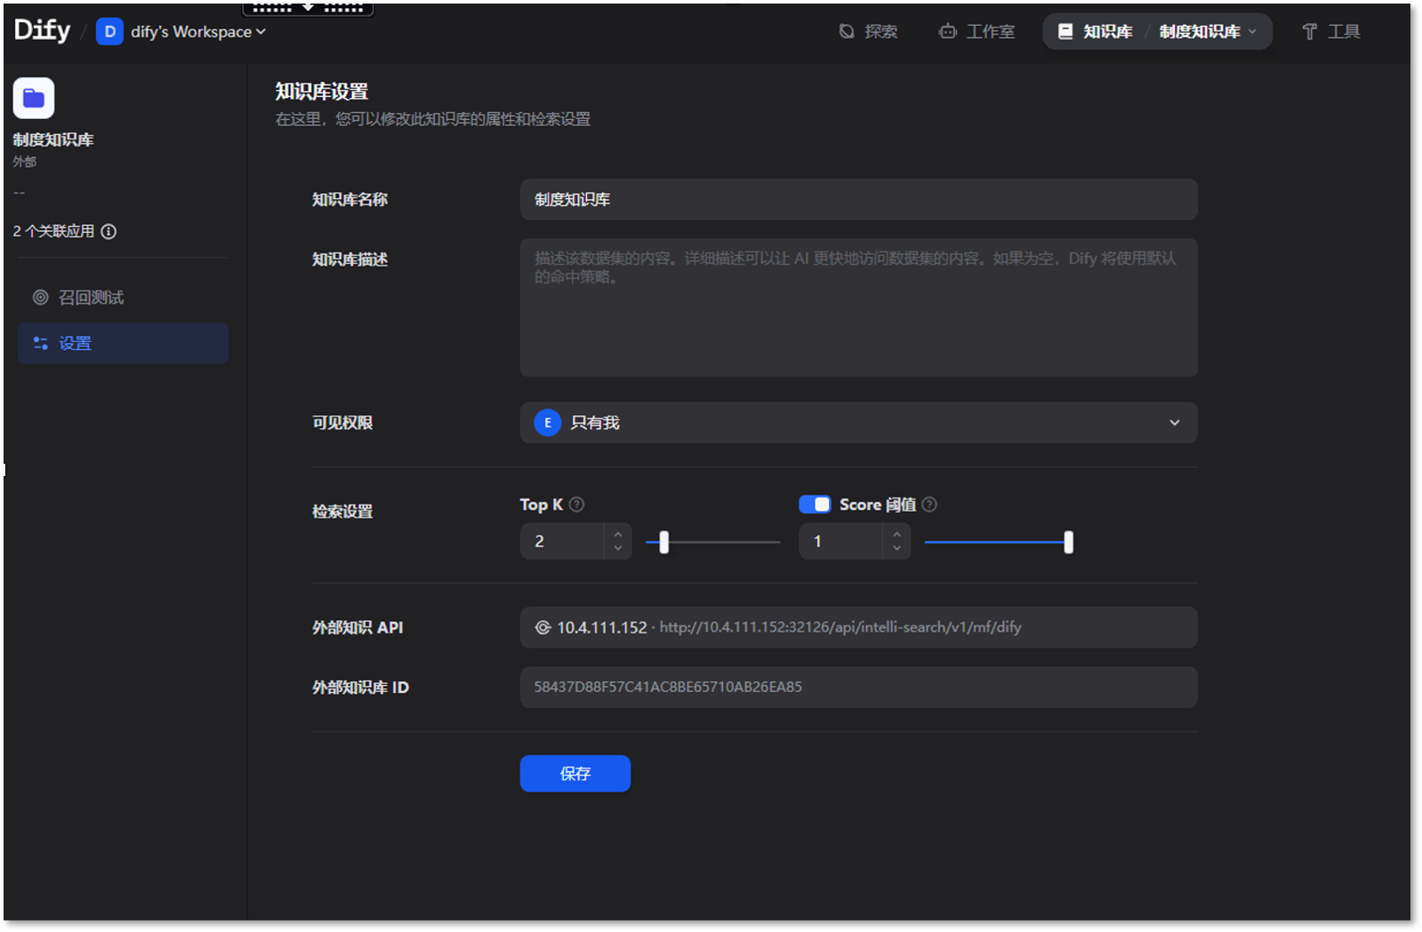Click the blue folder knowledge base icon
Viewport: 1422px width, 932px height.
coord(34,98)
